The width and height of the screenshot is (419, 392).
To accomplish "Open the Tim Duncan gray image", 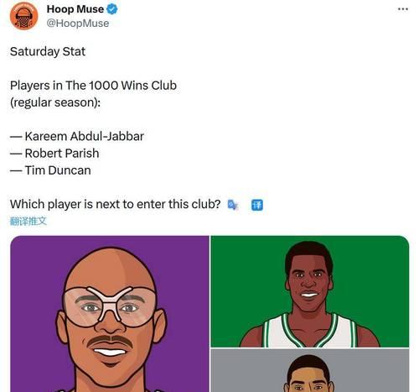I will pyautogui.click(x=310, y=370).
